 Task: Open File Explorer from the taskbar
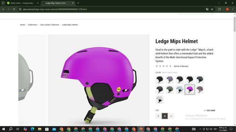(x=39, y=129)
